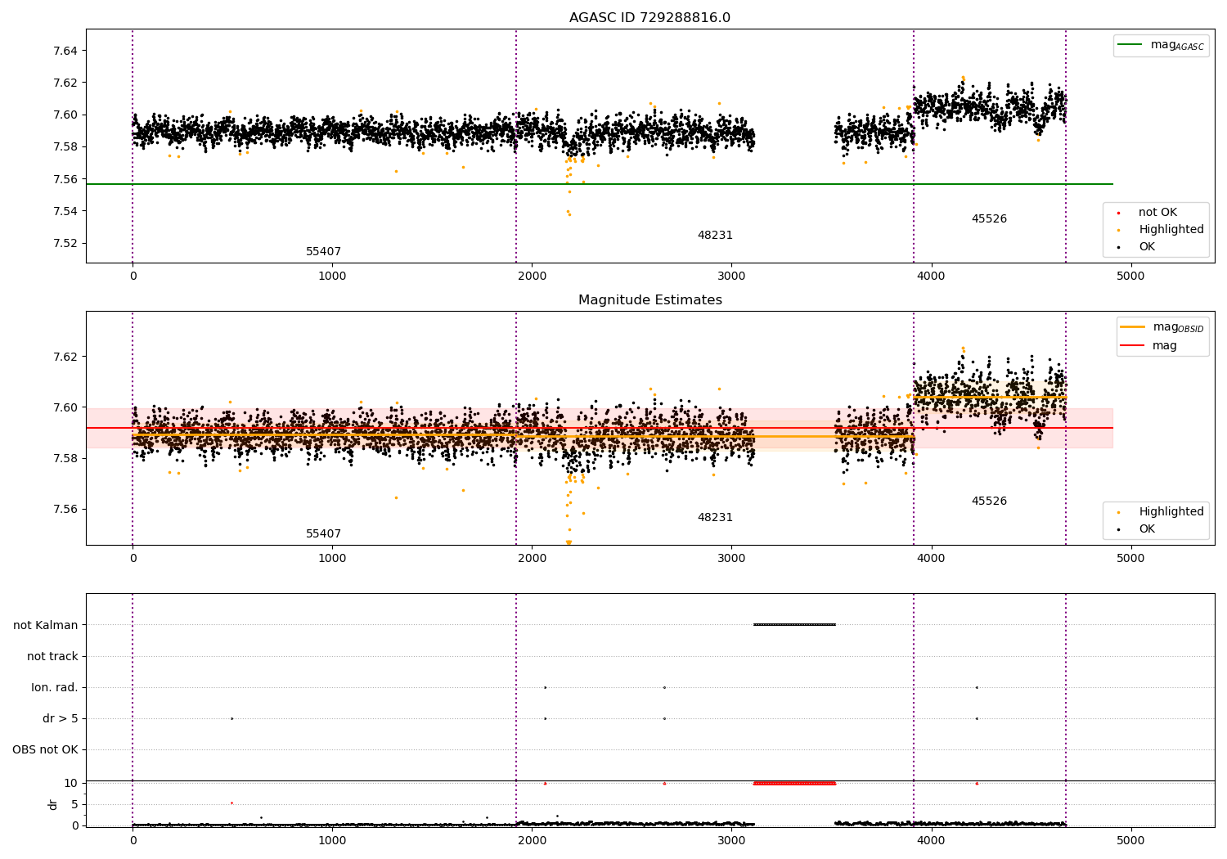Select the orange mag OBSID legend line
The width and height of the screenshot is (1227, 859).
[1133, 327]
